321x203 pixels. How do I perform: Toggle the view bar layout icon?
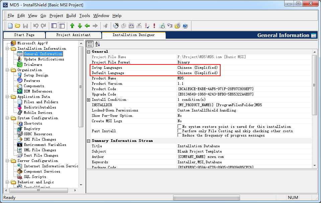(x=62, y=26)
